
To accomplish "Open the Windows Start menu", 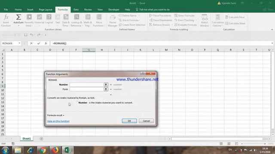I will [5, 150].
